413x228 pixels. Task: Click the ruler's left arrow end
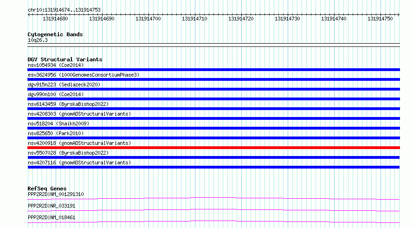pos(29,14)
